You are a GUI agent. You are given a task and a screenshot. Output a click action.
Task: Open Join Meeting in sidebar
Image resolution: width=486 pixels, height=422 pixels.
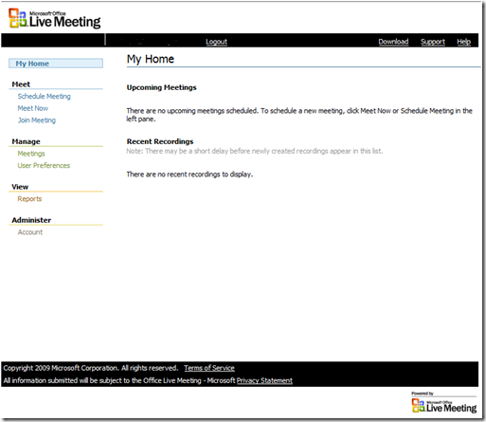(x=37, y=120)
